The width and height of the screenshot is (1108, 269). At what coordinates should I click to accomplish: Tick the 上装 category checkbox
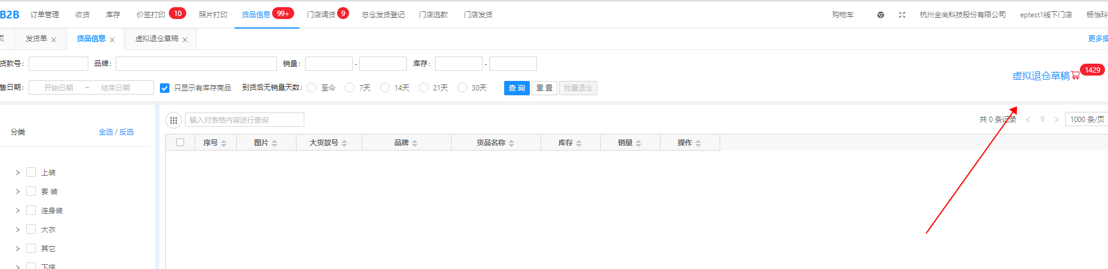click(31, 173)
